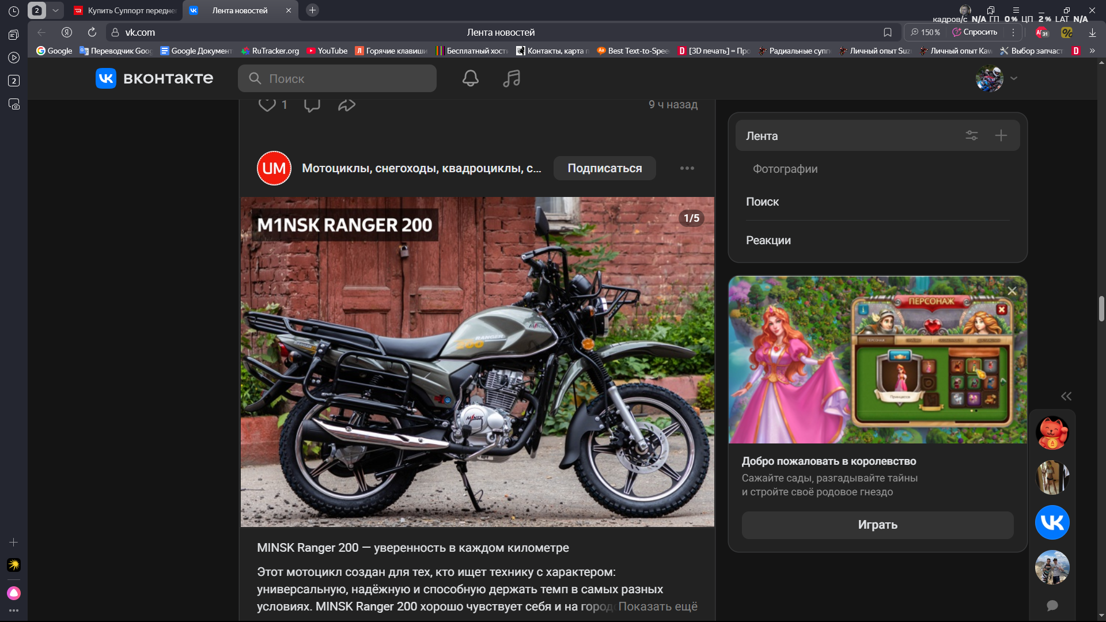Open the browser history clock icon
1106x622 pixels.
14,11
